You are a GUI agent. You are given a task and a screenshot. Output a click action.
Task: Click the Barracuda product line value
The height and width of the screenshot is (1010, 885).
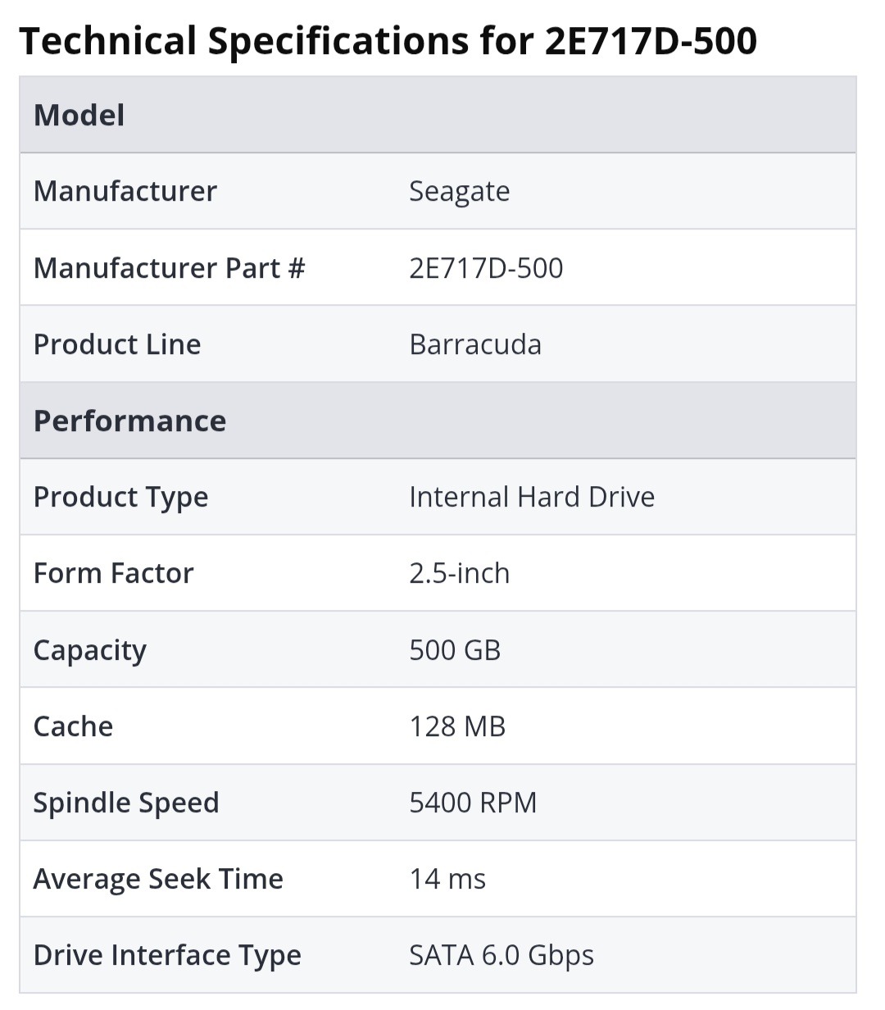475,344
